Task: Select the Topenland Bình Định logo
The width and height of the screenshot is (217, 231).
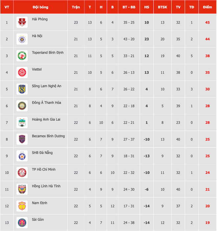Action: [22, 56]
